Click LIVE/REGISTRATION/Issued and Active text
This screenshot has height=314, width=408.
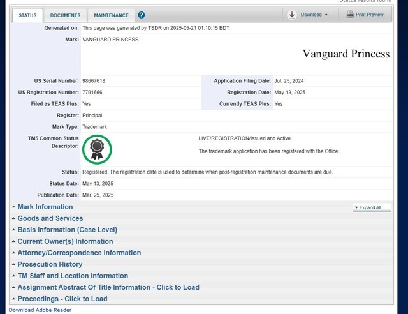coord(245,138)
